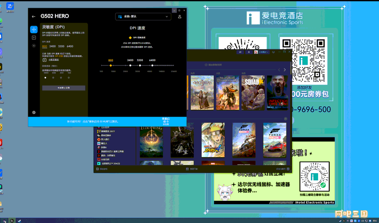Open the blue desktop shortcut icon at top left
The width and height of the screenshot is (379, 223).
click(x=10, y=7)
